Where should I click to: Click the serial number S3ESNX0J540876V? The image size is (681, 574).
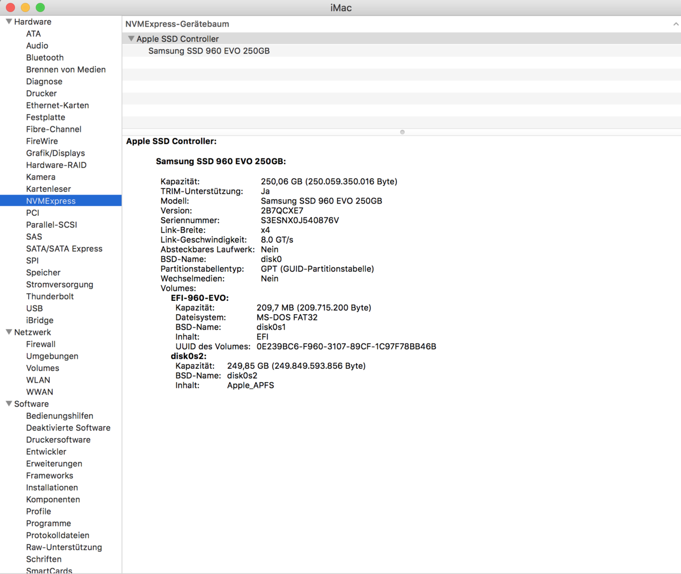pos(300,221)
